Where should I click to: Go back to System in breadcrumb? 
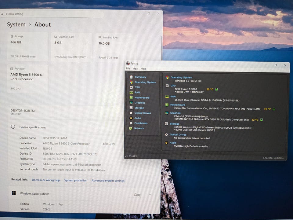(x=16, y=24)
